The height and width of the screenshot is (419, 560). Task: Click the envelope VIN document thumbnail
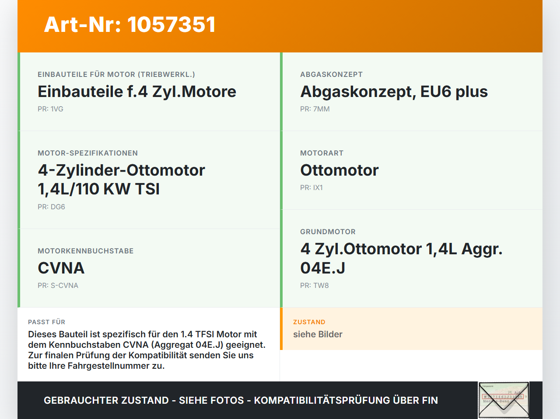point(504,400)
